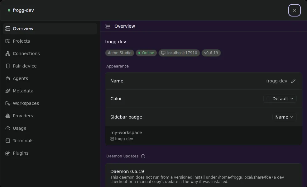
Task: Open the Color Default dropdown
Action: [x=280, y=99]
